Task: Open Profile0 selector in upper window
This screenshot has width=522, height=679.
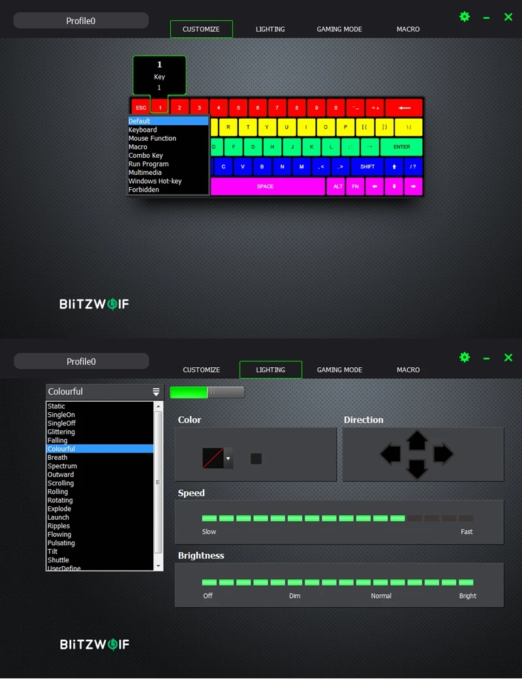Action: pos(81,21)
